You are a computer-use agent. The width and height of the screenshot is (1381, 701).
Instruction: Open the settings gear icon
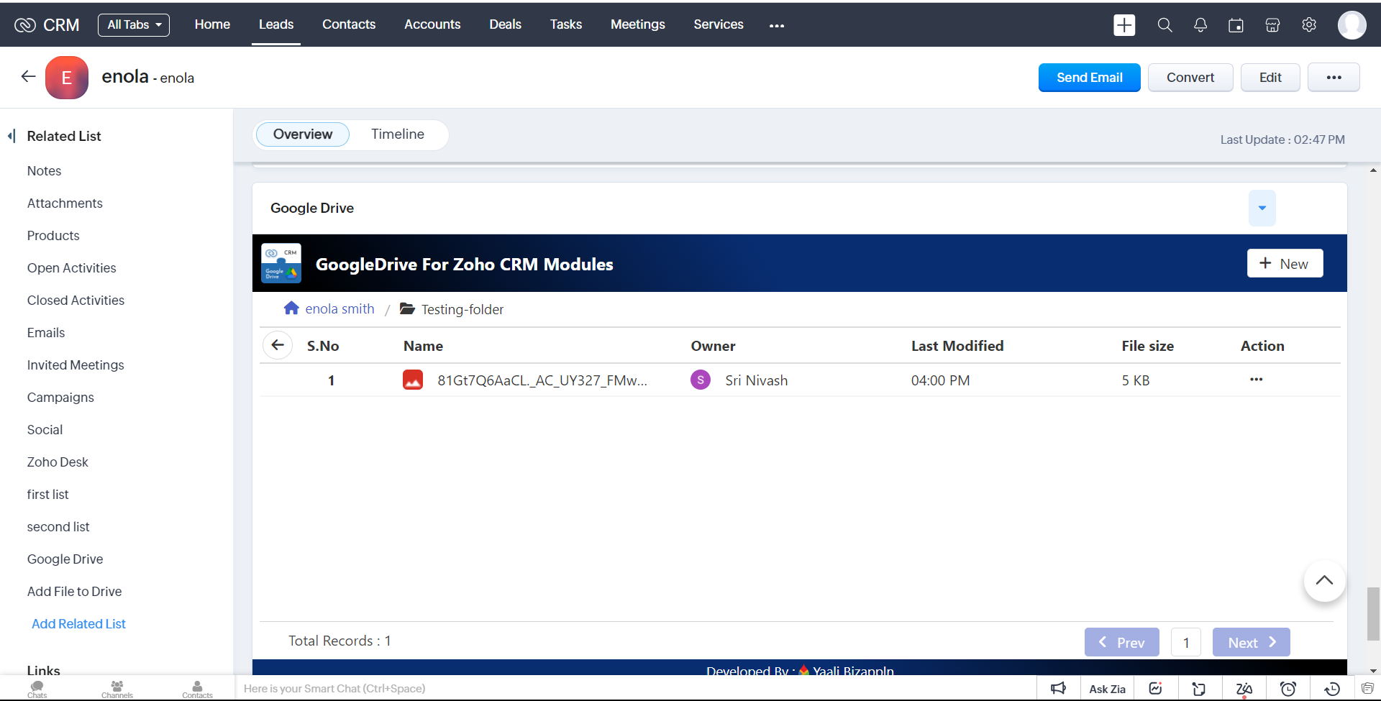(1309, 25)
